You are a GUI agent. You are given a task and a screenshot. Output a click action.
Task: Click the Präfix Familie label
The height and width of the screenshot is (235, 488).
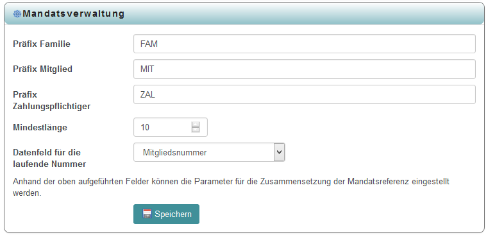pos(42,44)
